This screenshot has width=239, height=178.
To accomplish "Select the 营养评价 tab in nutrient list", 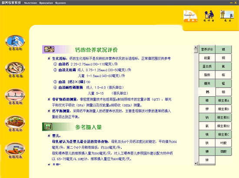I will point(207,49).
